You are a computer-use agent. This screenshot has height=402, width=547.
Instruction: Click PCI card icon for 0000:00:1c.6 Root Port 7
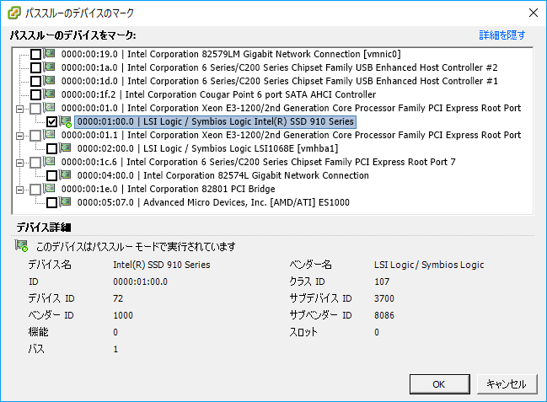point(49,161)
